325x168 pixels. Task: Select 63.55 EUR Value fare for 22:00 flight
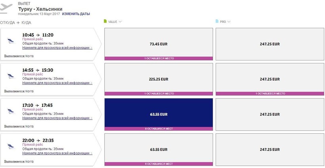pyautogui.click(x=159, y=149)
